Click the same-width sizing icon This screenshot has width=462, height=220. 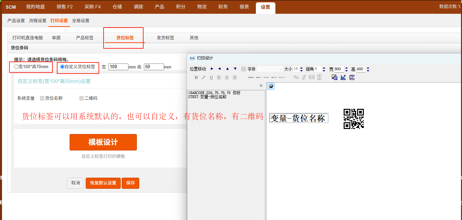click(312, 78)
